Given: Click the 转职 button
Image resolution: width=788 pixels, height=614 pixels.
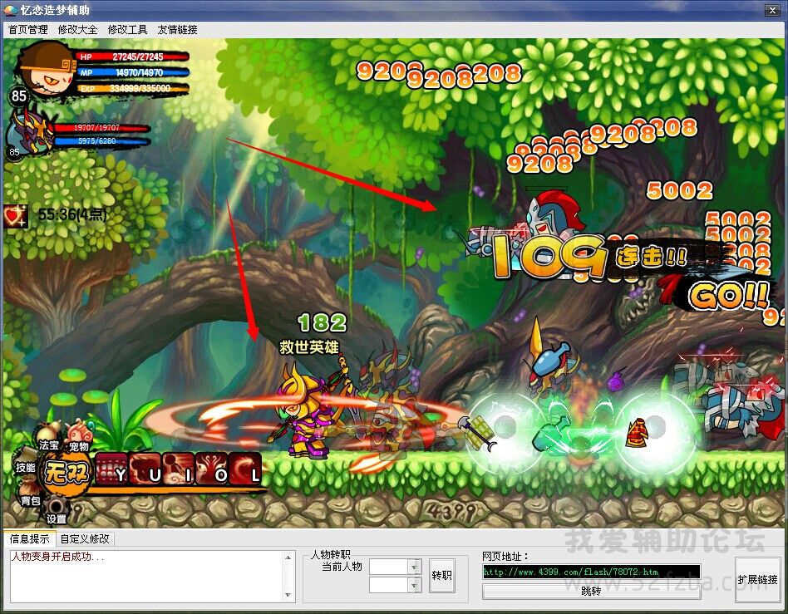Looking at the screenshot, I should [441, 575].
